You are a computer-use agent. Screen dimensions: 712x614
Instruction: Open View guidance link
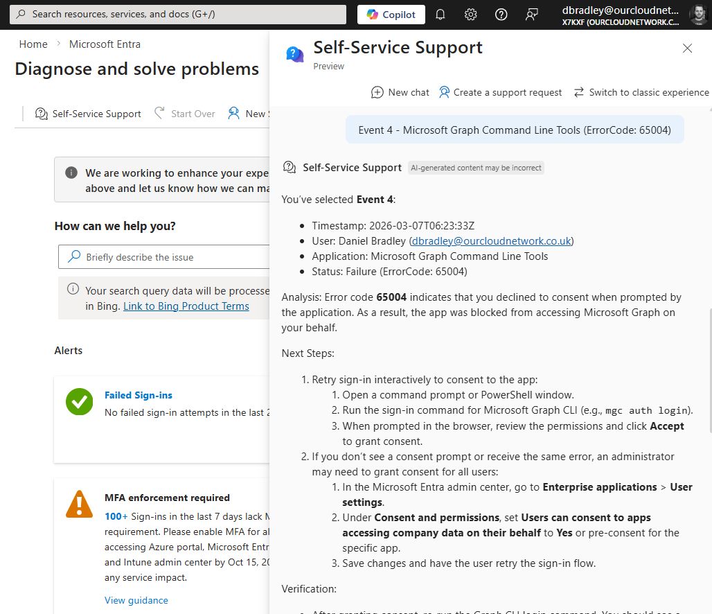point(136,600)
